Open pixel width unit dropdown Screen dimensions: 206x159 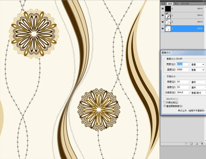pyautogui.click(x=198, y=64)
